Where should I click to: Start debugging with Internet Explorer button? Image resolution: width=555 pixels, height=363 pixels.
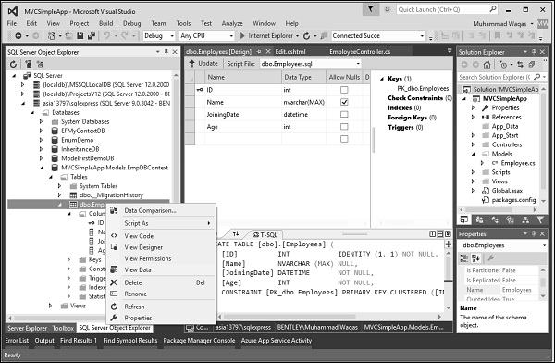266,36
